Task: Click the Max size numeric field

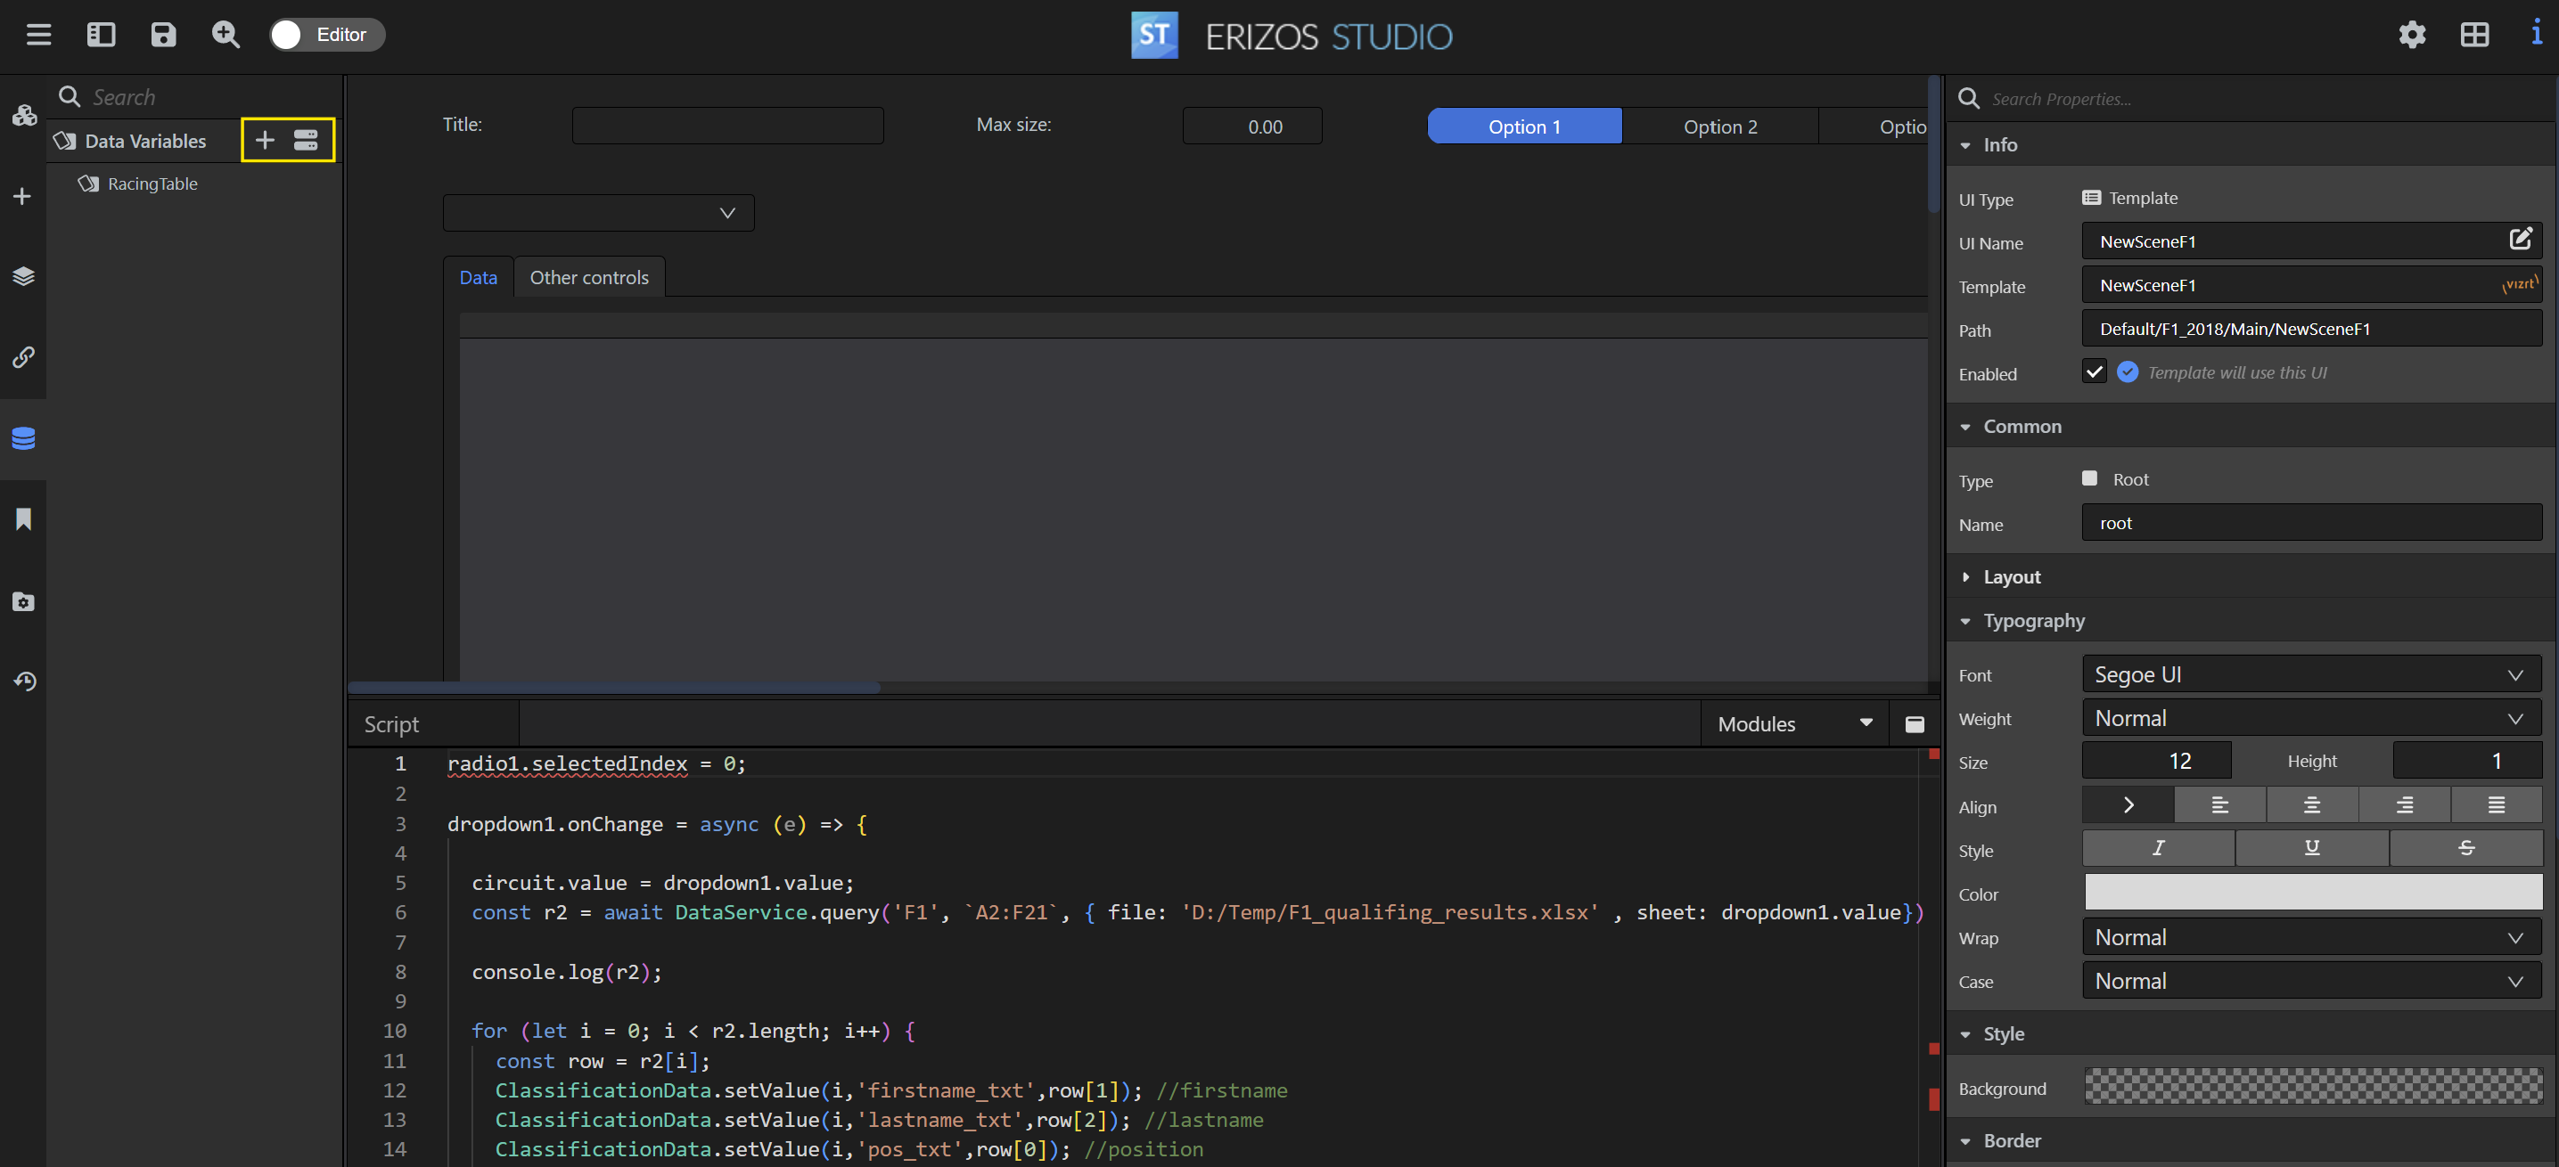Action: 1252,126
